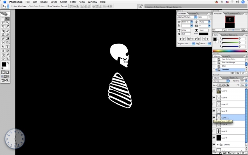Open the font size dropdown arrow
The height and width of the screenshot is (155, 248).
point(192,22)
